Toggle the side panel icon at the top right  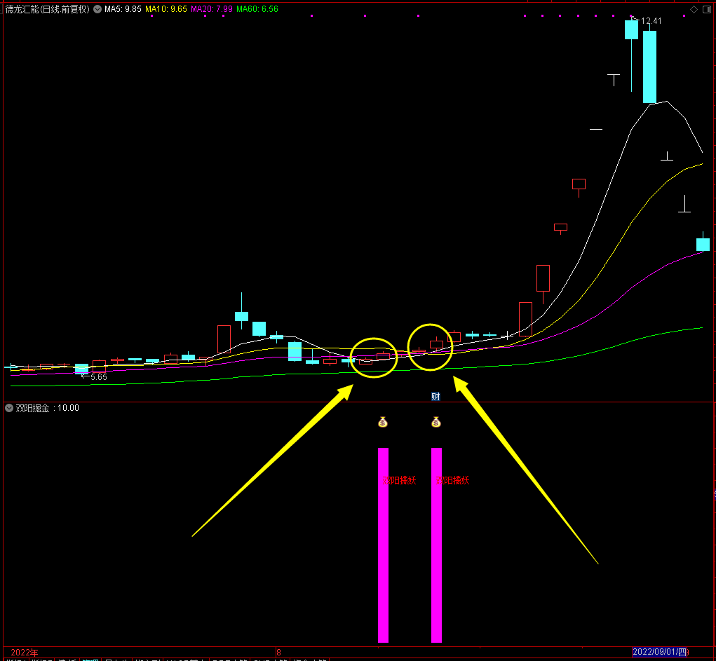[706, 9]
